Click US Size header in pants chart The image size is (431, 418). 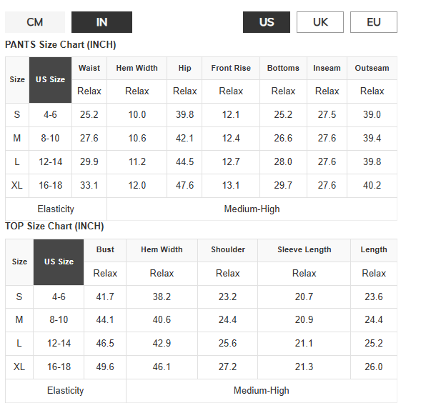51,79
